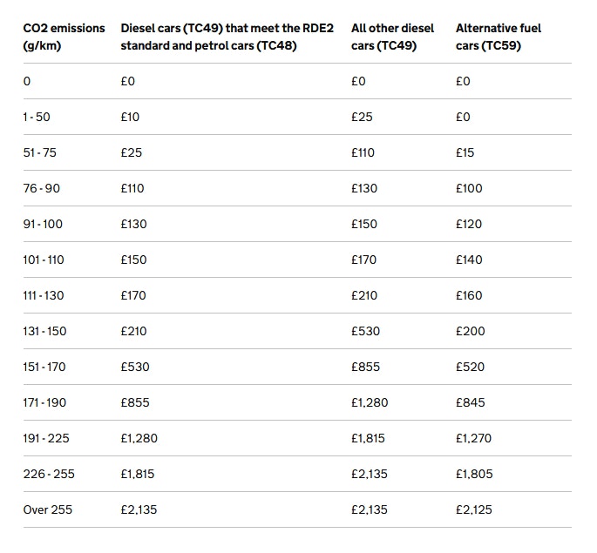Click the 191 - 225 row label
The image size is (597, 553).
coord(46,439)
